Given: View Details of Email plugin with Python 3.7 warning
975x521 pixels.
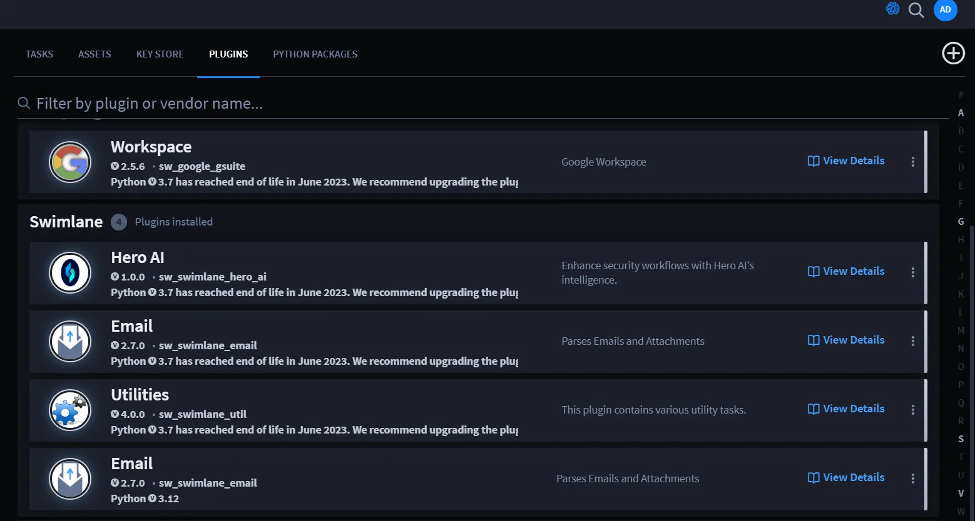Looking at the screenshot, I should (x=846, y=340).
